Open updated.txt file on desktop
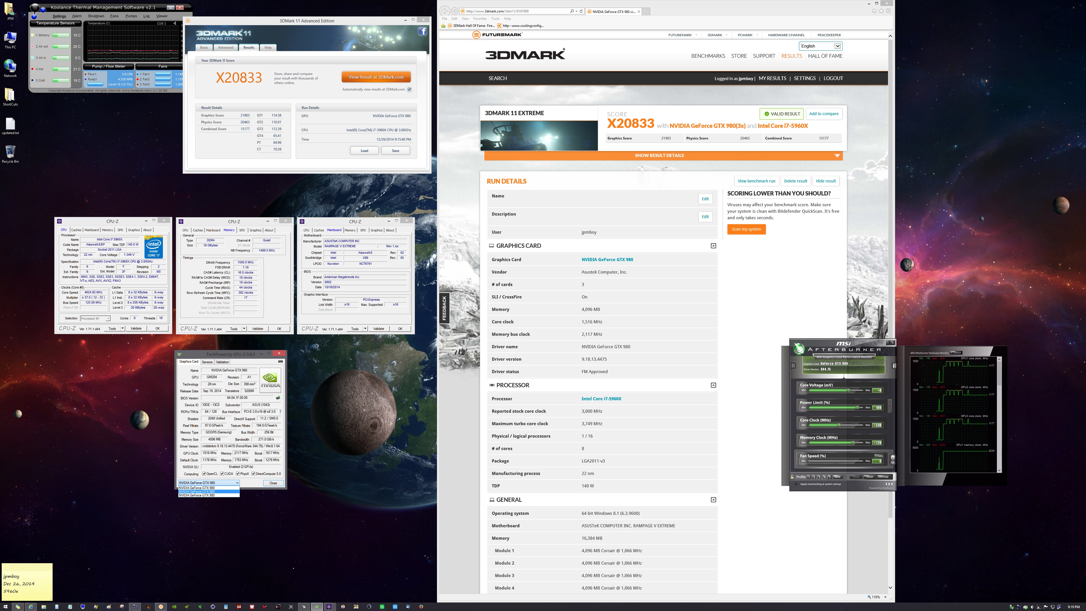This screenshot has width=1086, height=611. (10, 126)
